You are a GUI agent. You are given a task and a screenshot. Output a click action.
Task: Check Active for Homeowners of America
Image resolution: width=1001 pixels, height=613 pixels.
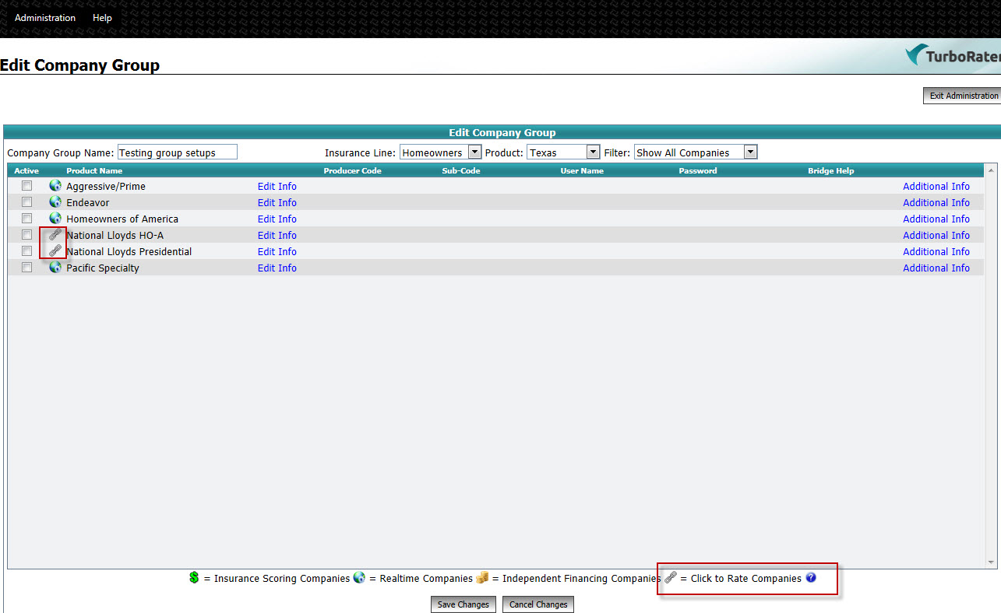click(x=27, y=219)
